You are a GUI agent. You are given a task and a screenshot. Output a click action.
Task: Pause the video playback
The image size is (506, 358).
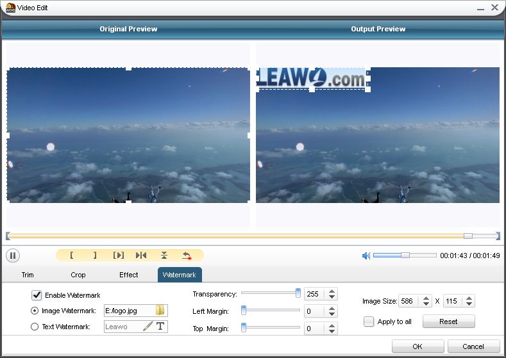(x=13, y=256)
